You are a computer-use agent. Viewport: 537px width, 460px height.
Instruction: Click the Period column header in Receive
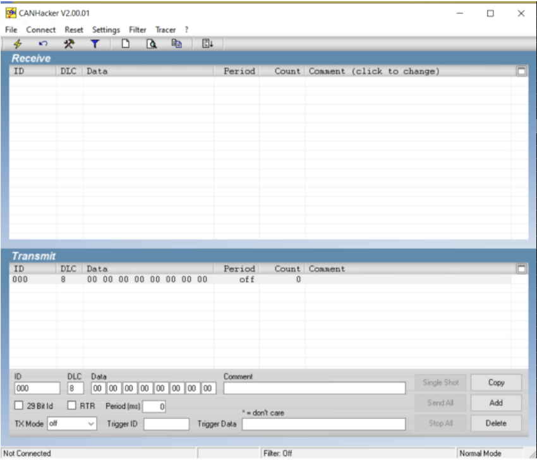tap(237, 71)
